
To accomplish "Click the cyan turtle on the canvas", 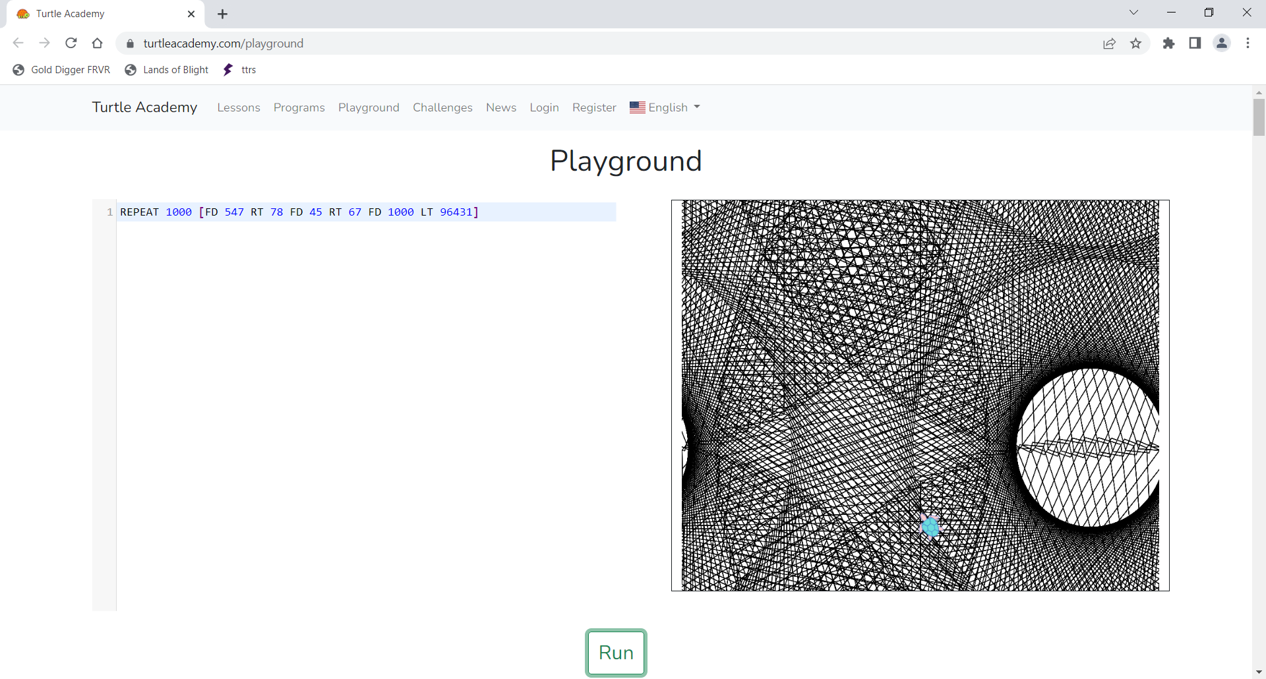I will click(x=930, y=527).
